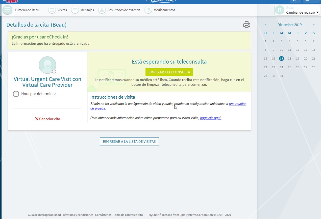
Task: Follow the haga clic aquí link
Action: tap(210, 118)
